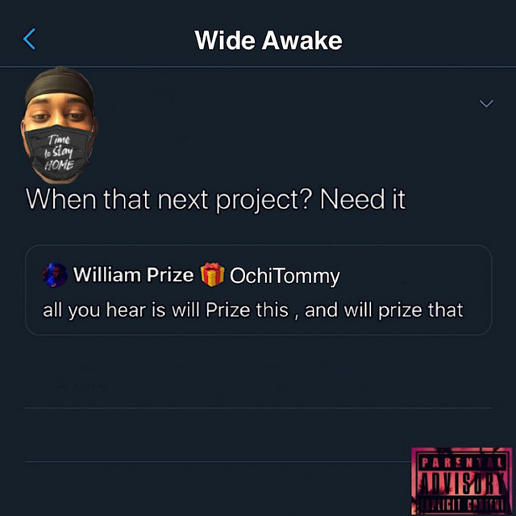516x516 pixels.
Task: Tap the gift box emoji
Action: pos(212,274)
